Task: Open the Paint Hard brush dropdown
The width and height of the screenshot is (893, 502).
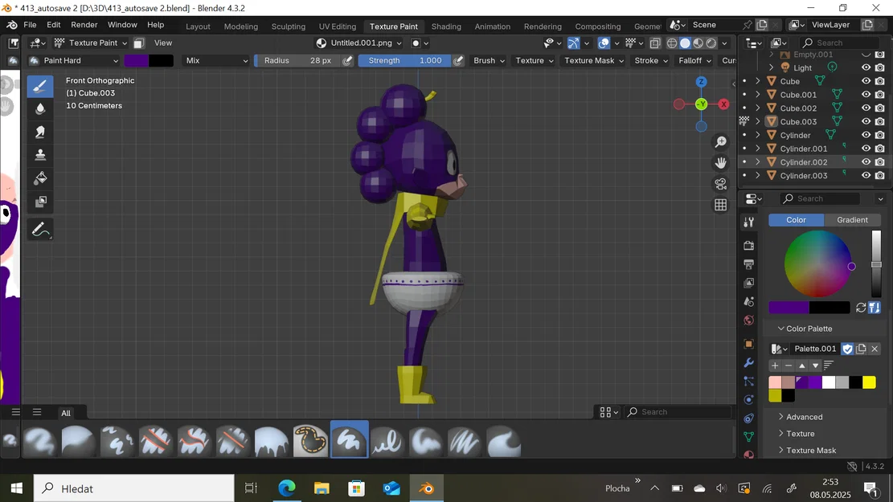Action: click(x=73, y=60)
